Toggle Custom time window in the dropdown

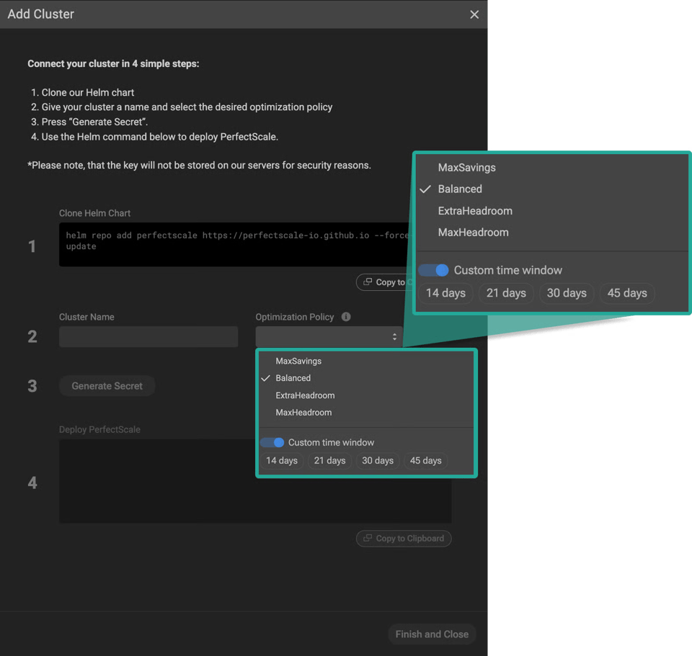pos(272,442)
